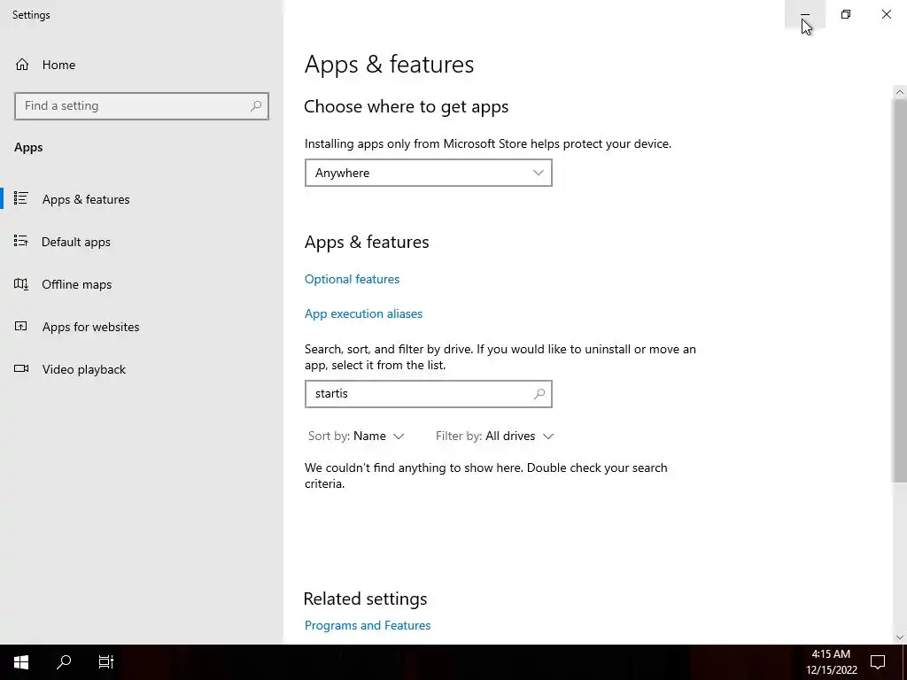Expand the Anywhere app source dropdown
The image size is (907, 680).
coord(428,173)
